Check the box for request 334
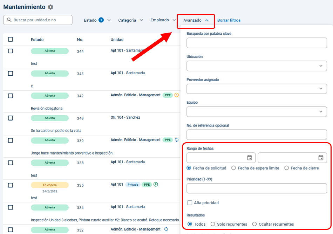Screen dimensions: 333x234 point(11,207)
